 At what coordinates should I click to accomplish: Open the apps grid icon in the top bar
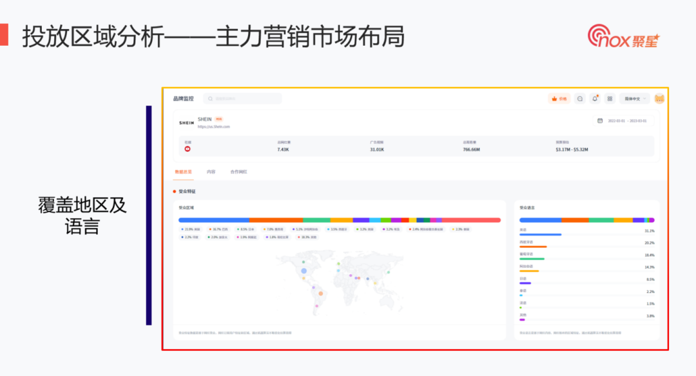(610, 99)
